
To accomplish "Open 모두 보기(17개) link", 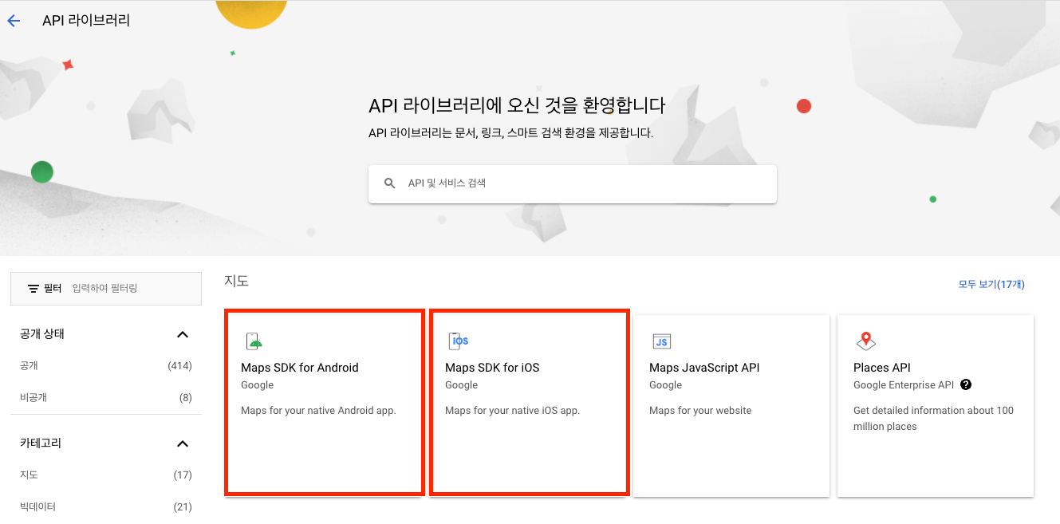I will (991, 284).
